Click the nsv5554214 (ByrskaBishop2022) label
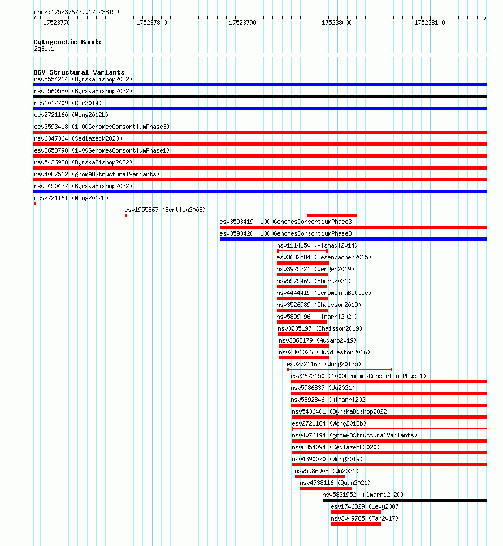This screenshot has width=503, height=546. coord(83,79)
